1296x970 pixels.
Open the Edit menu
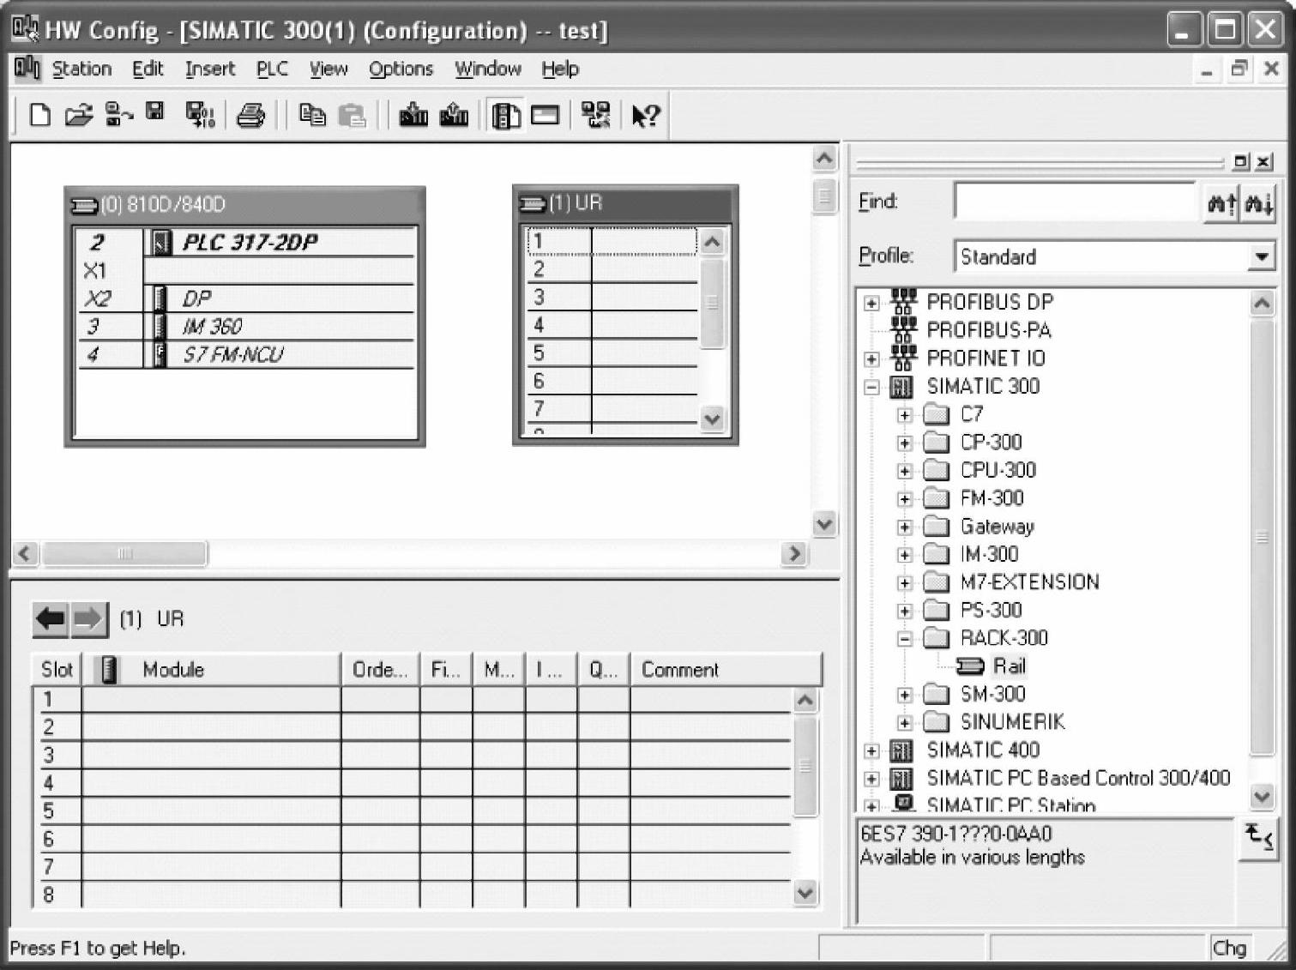(148, 69)
